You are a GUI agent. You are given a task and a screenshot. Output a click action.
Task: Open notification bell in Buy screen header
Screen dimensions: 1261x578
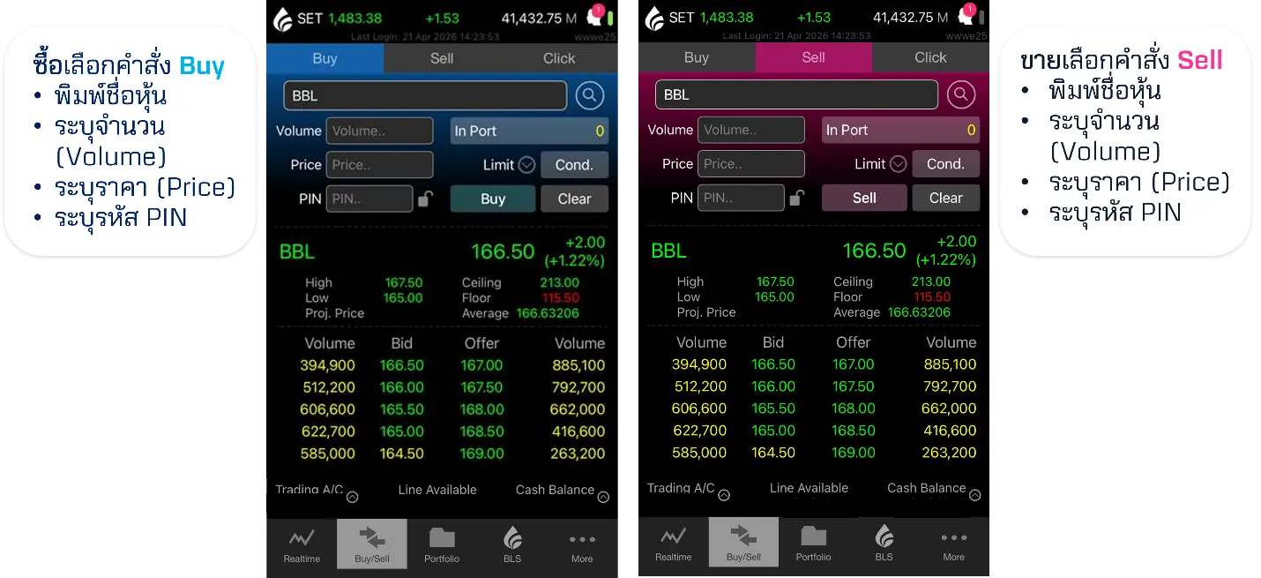[594, 16]
